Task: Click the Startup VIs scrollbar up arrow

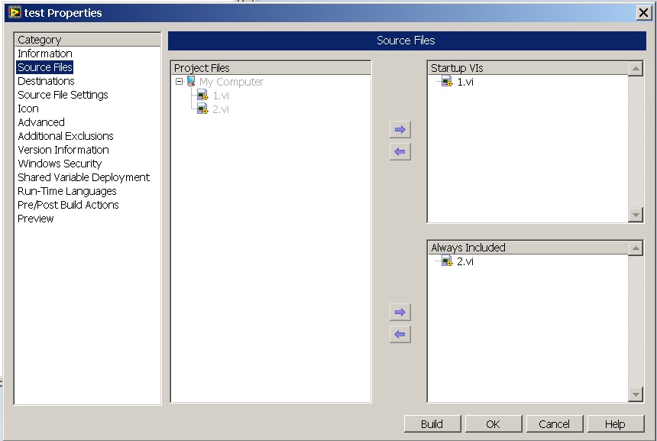Action: pyautogui.click(x=636, y=68)
